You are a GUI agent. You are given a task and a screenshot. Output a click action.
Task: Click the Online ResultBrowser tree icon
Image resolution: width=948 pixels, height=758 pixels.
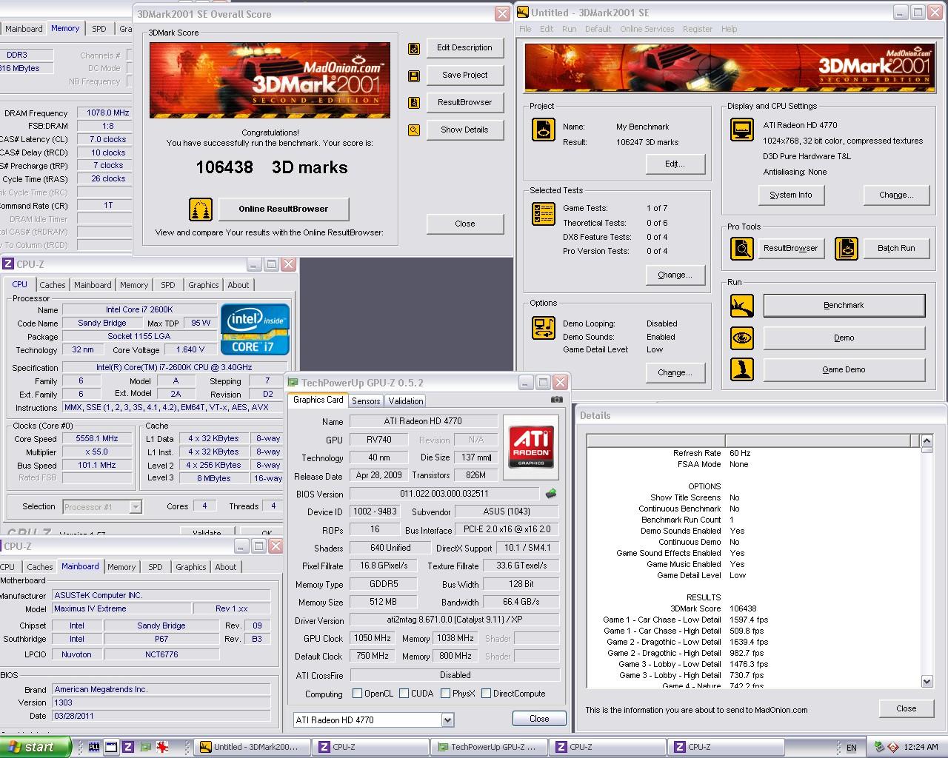point(201,209)
